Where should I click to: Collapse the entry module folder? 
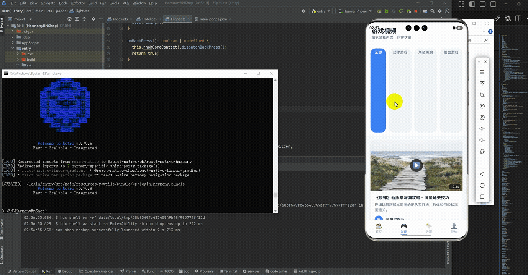(x=13, y=49)
